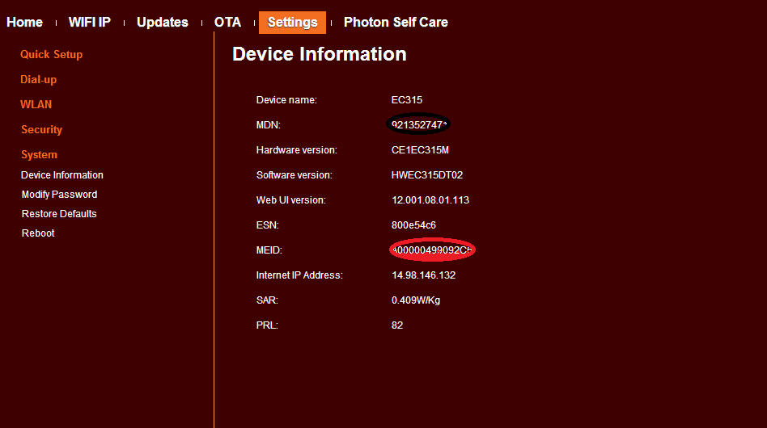The width and height of the screenshot is (767, 428).
Task: Click the Internet IP Address label
Action: pyautogui.click(x=299, y=275)
